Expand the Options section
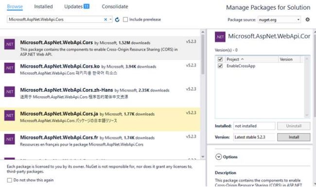The width and height of the screenshot is (316, 187). (x=218, y=157)
